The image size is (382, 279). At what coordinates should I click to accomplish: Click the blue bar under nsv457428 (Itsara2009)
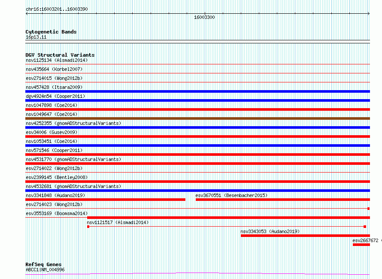tap(197, 91)
